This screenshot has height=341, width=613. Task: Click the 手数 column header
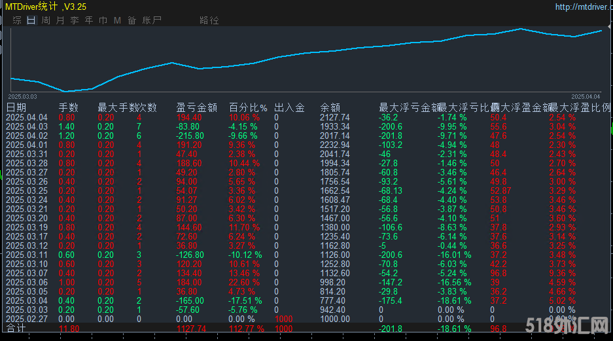click(69, 107)
